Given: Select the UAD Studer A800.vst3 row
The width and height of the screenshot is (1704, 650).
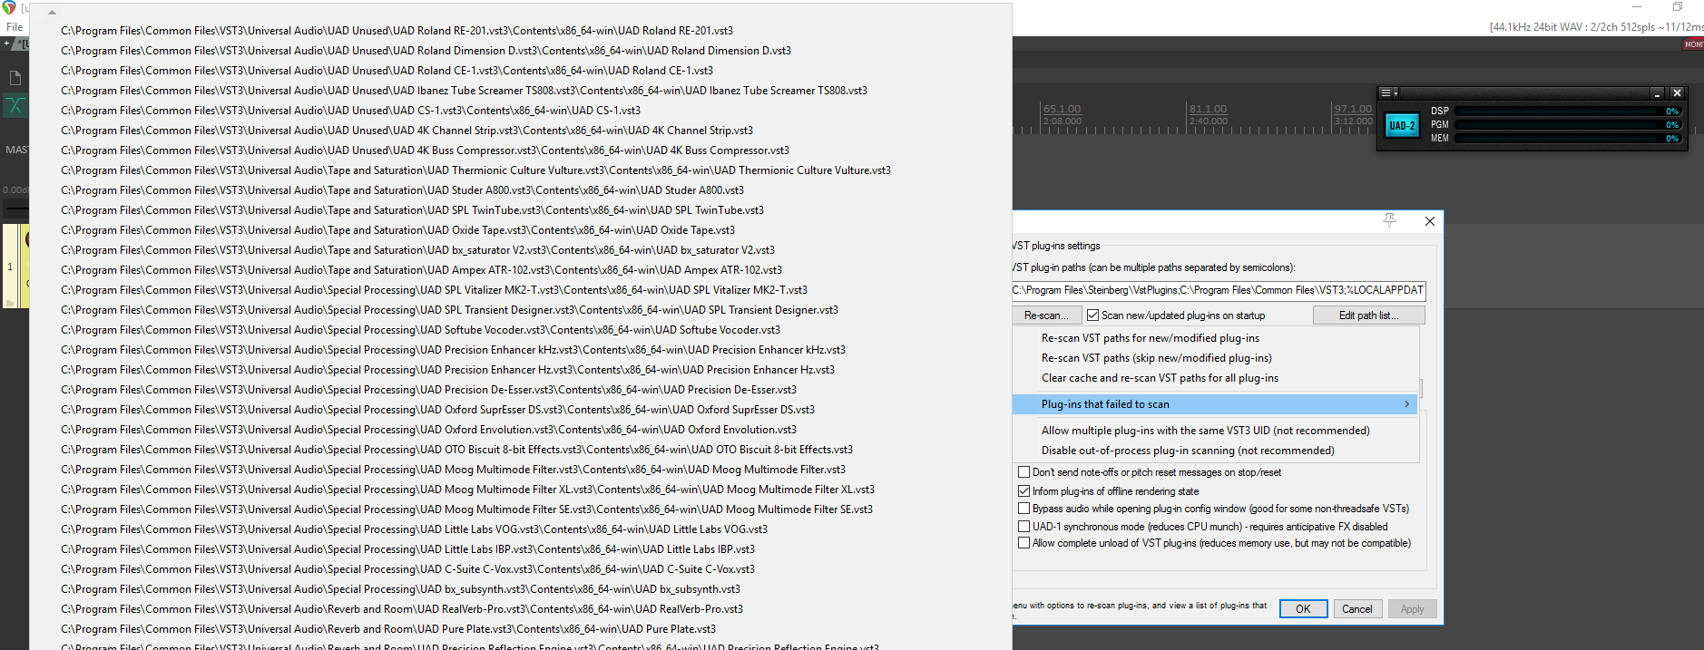Looking at the screenshot, I should click(x=520, y=190).
